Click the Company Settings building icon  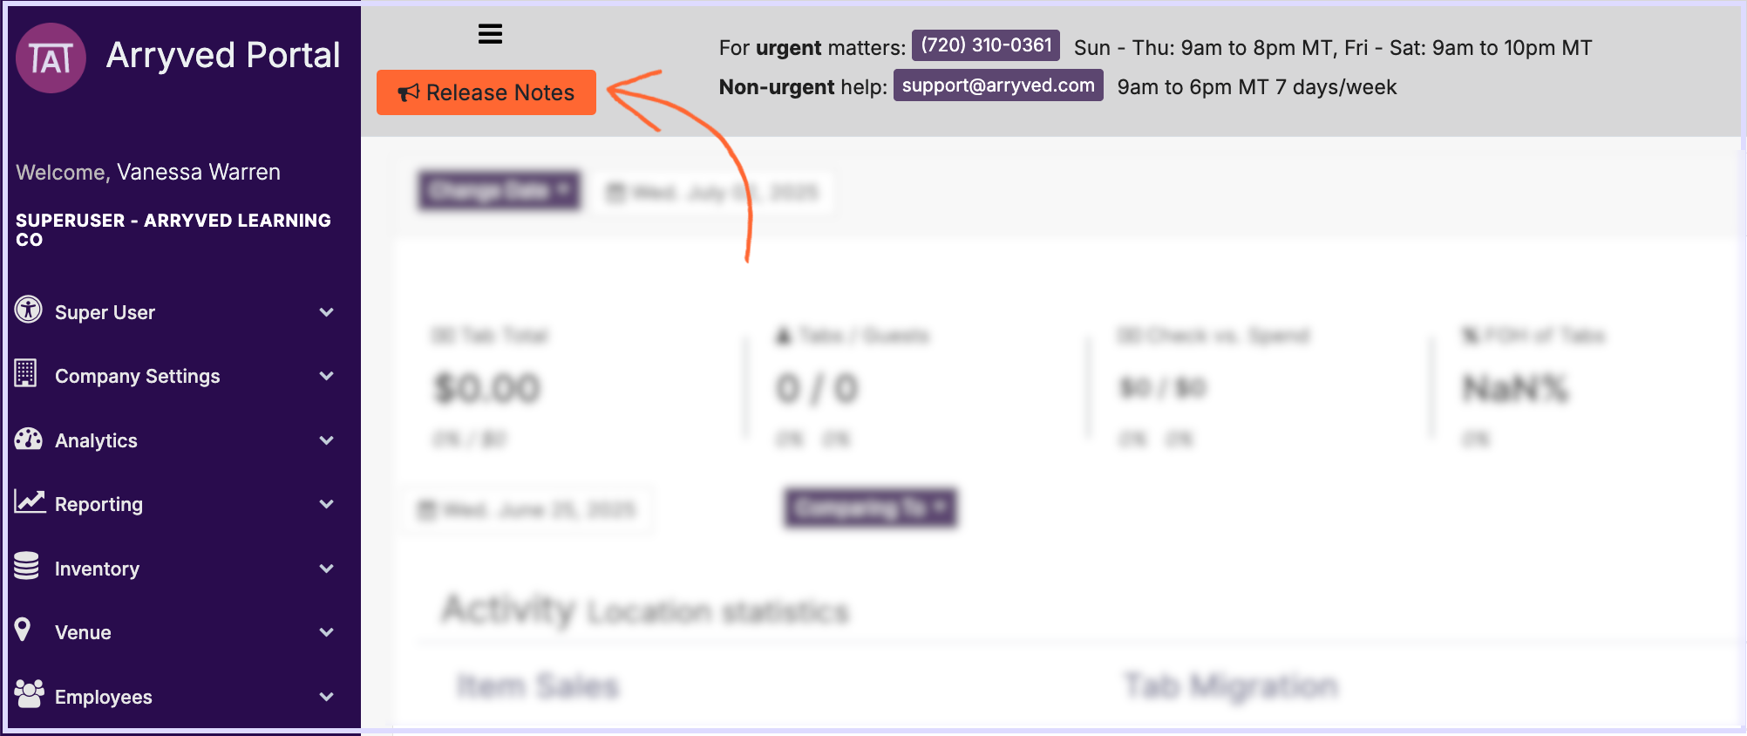[25, 373]
